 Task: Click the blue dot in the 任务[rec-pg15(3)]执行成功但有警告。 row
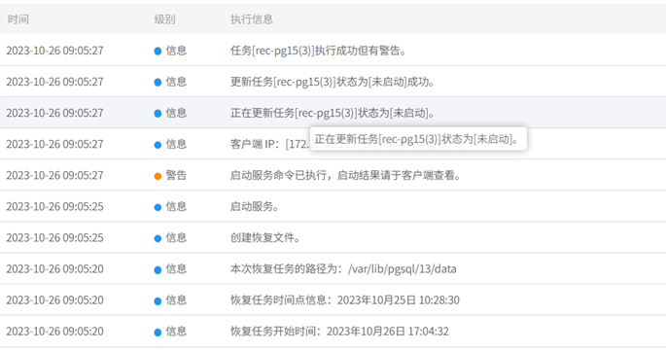pos(158,51)
